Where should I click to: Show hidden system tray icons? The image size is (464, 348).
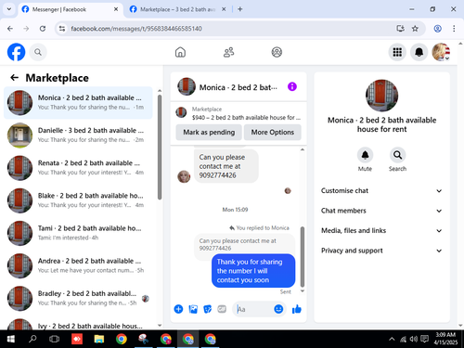[x=392, y=339]
